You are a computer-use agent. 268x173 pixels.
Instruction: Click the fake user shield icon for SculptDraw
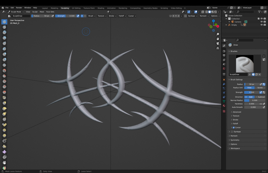pos(253,75)
